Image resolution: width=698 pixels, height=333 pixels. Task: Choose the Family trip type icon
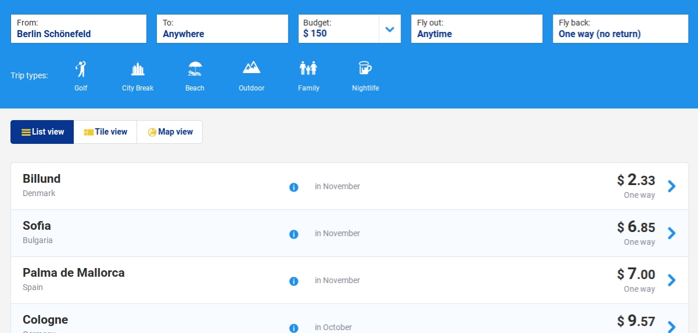[x=309, y=68]
